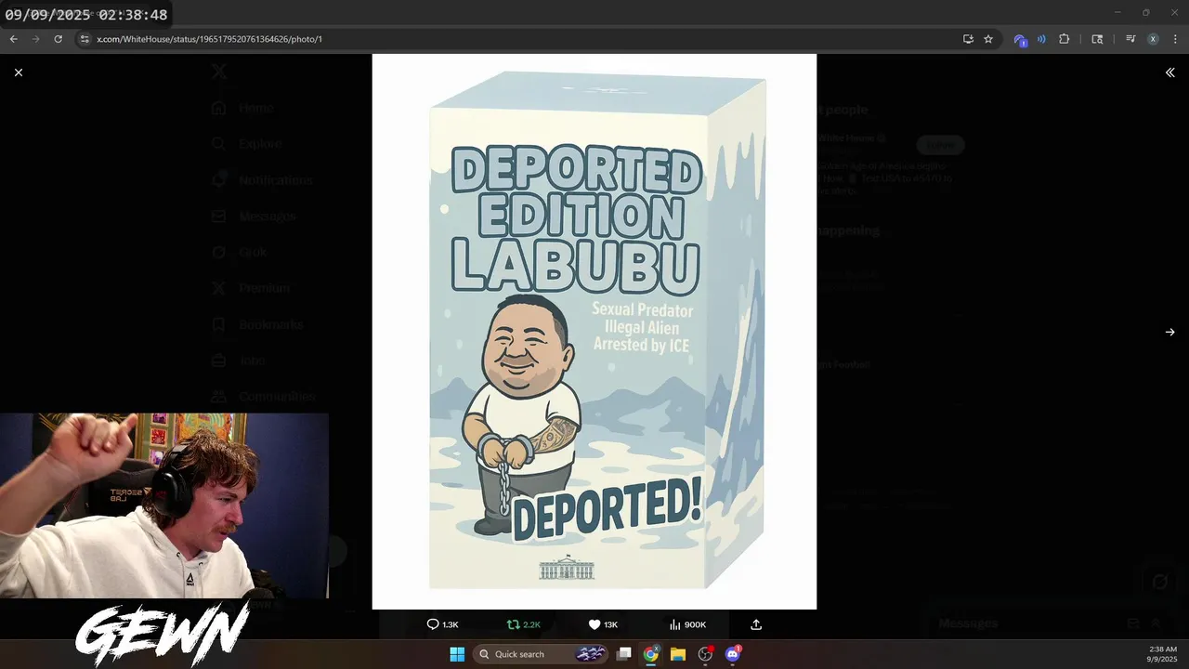Viewport: 1189px width, 669px height.
Task: Go to the next photo arrow
Action: click(x=1169, y=332)
